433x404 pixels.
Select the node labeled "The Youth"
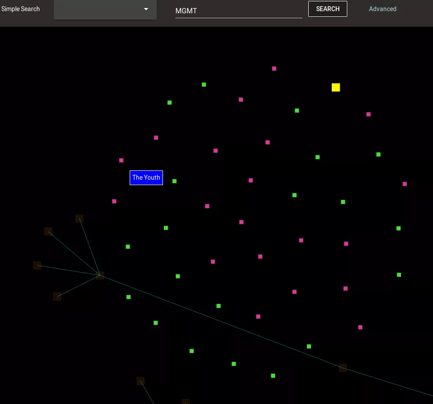click(146, 178)
